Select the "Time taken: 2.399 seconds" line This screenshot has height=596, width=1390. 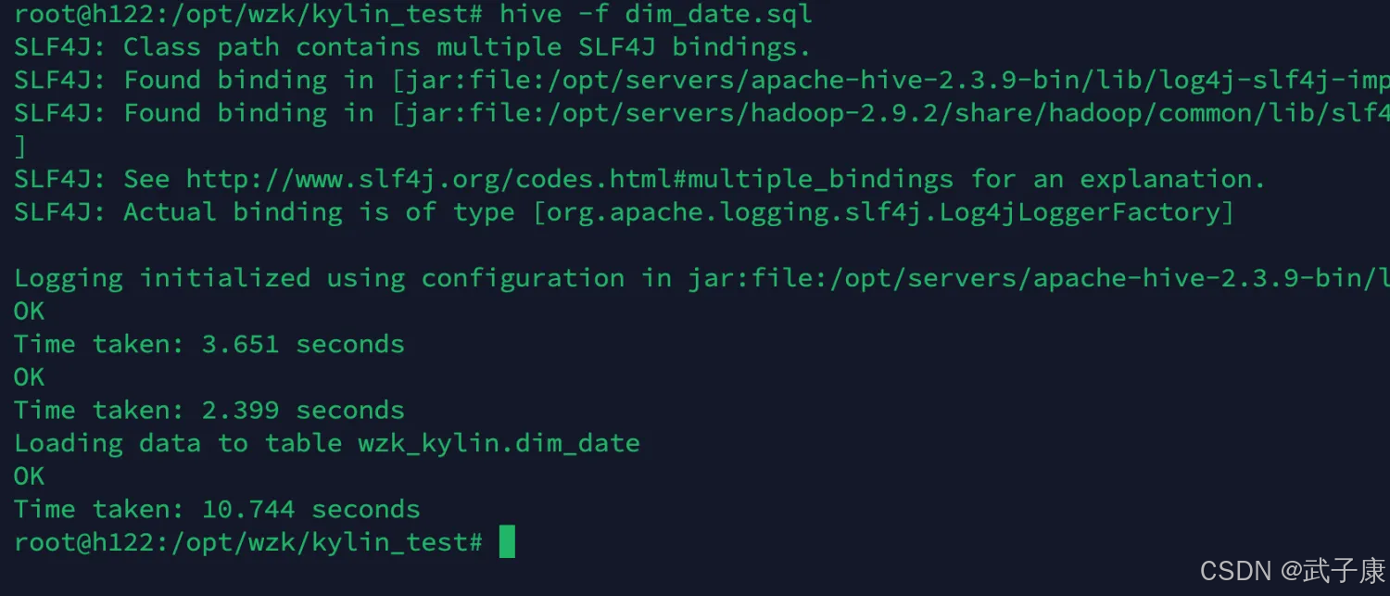pyautogui.click(x=208, y=410)
